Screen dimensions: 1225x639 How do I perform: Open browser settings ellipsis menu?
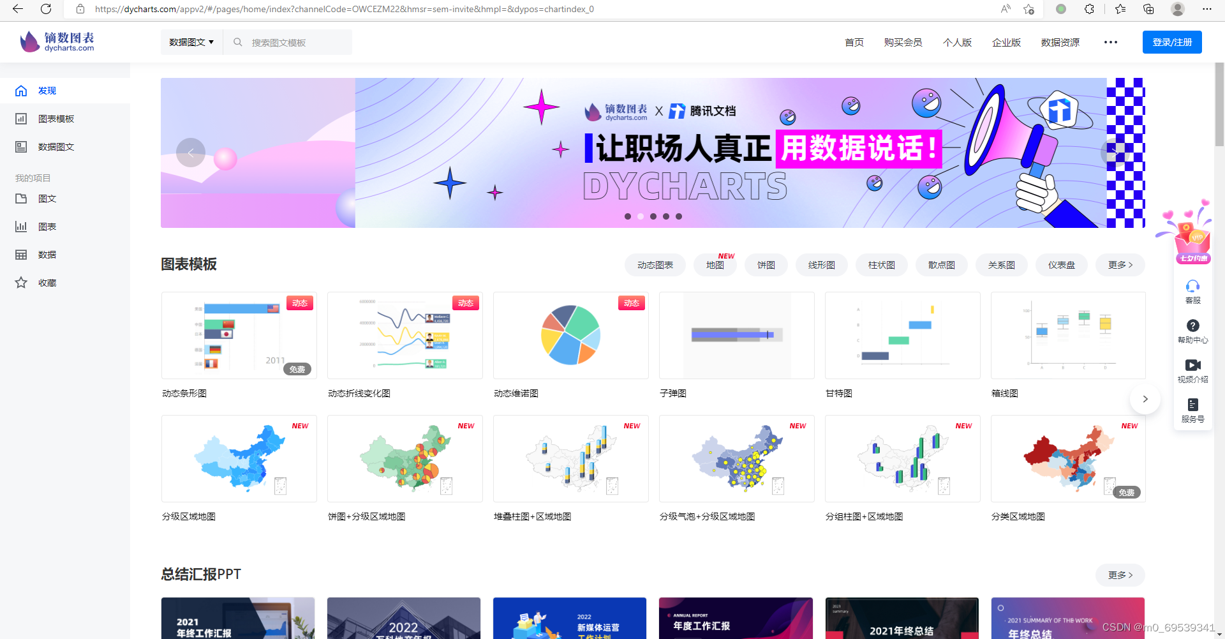[x=1206, y=9]
